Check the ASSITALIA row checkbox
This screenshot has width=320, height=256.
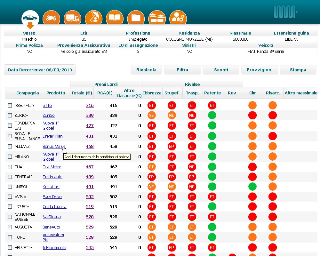10,105
